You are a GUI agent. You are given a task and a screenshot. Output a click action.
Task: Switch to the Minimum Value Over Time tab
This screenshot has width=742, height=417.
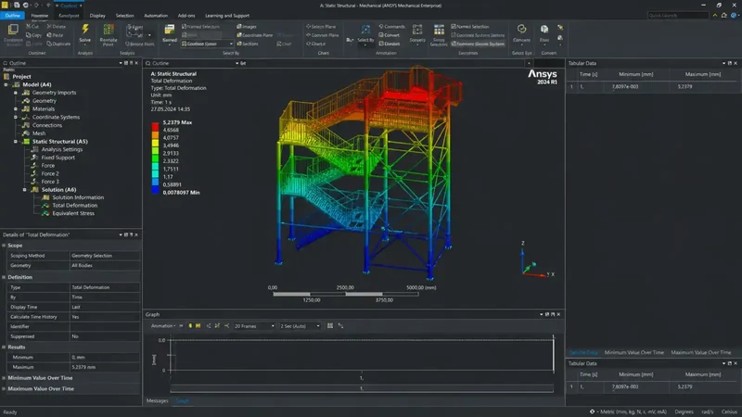tap(634, 352)
